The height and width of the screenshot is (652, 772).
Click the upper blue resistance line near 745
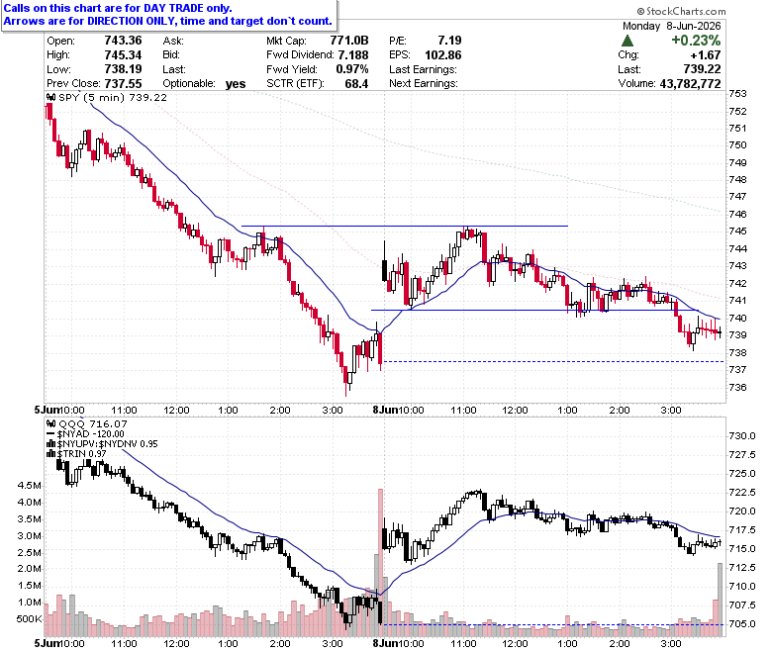pyautogui.click(x=405, y=226)
